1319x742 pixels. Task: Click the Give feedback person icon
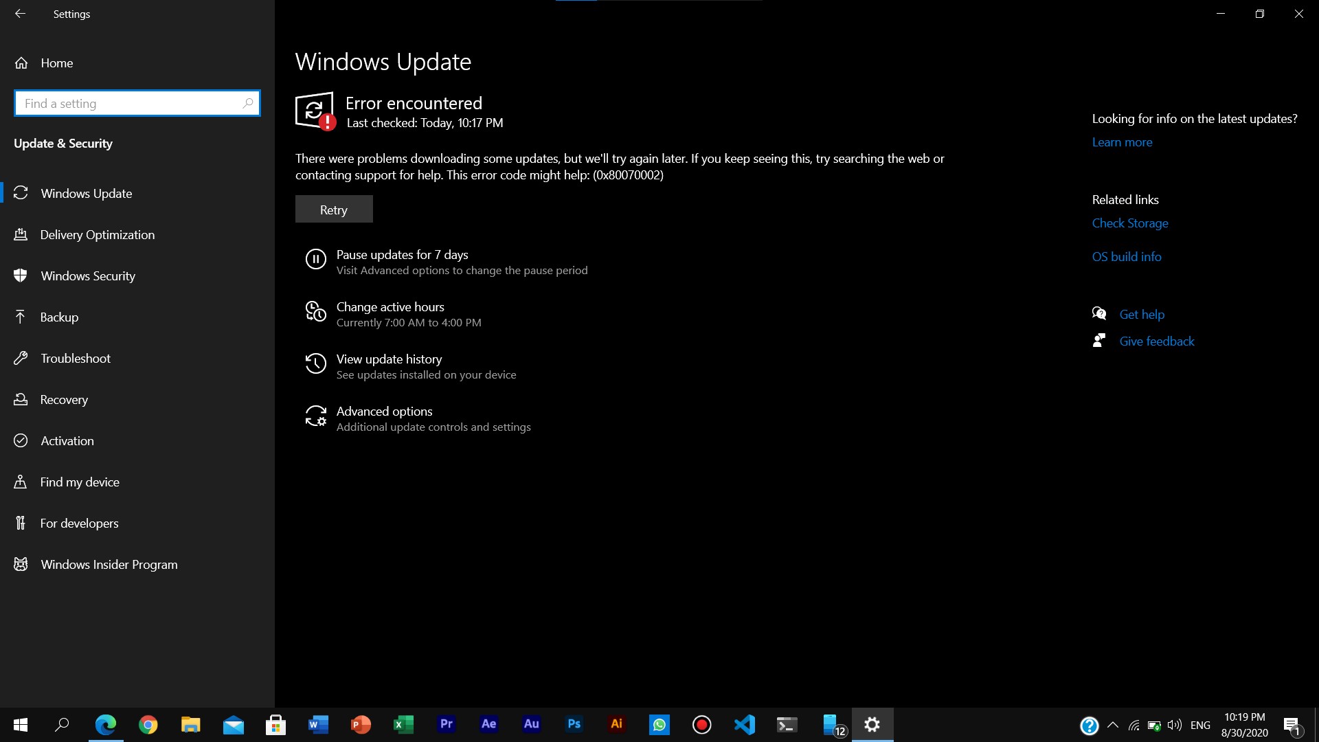tap(1099, 340)
